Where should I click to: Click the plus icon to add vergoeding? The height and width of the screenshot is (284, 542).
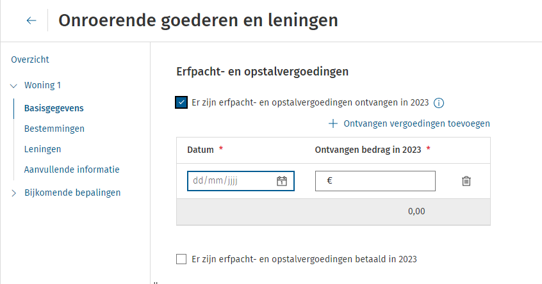click(333, 123)
